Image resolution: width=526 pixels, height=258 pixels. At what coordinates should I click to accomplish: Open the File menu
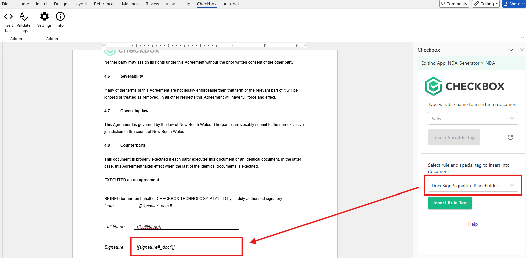pos(5,4)
